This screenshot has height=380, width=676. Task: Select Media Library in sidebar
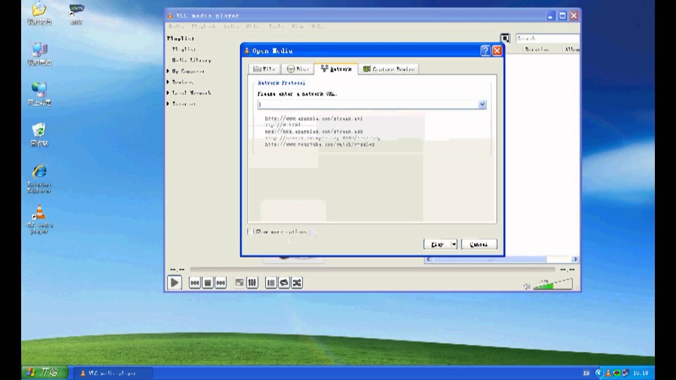[x=191, y=60]
